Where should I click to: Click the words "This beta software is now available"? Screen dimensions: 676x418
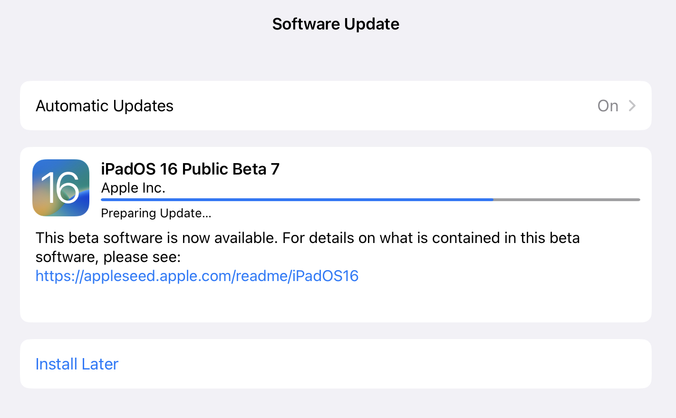pos(156,238)
